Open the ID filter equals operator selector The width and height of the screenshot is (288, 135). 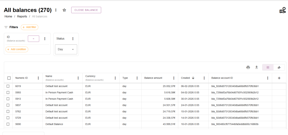[33, 39]
